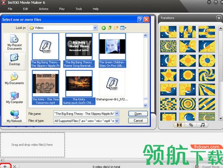The width and height of the screenshot is (223, 168).
Task: Click the drag and drop video area
Action: 32,145
